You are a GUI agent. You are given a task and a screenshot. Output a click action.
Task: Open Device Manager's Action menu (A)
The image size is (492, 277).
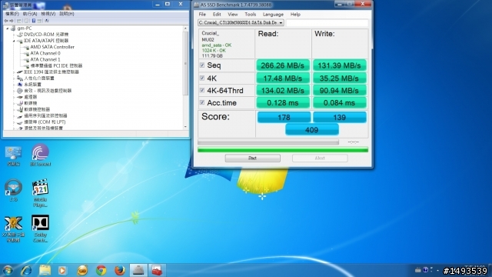pyautogui.click(x=30, y=14)
